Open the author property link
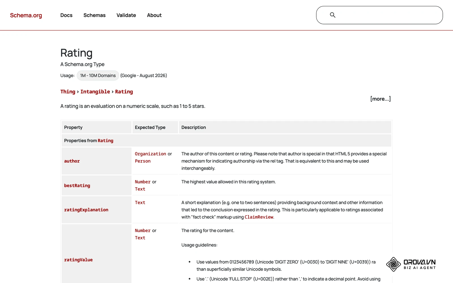This screenshot has height=283, width=453. click(72, 161)
